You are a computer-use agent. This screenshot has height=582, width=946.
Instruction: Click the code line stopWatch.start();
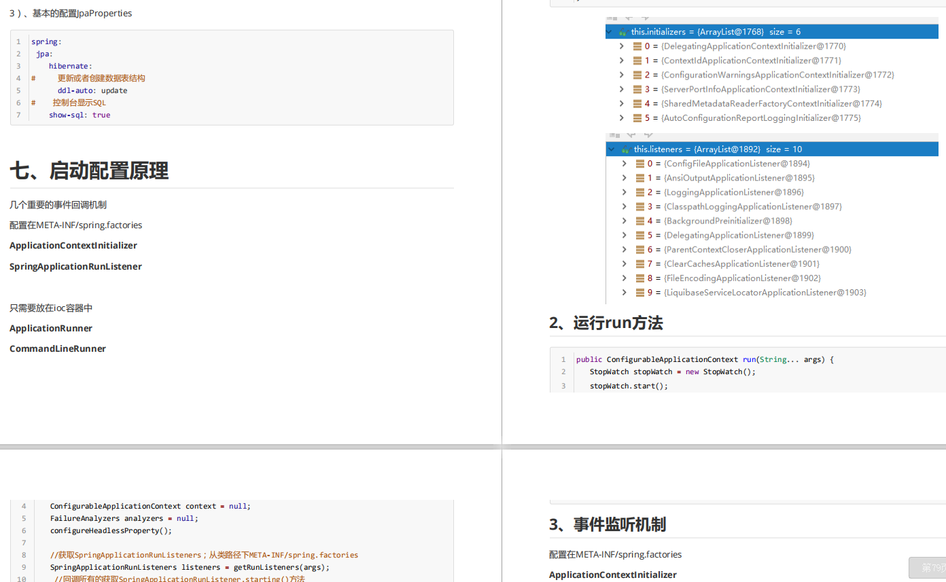coord(629,386)
